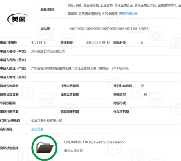Click the LIVE/APPLICATION/Awaiting Examination status text

pyautogui.click(x=95, y=142)
